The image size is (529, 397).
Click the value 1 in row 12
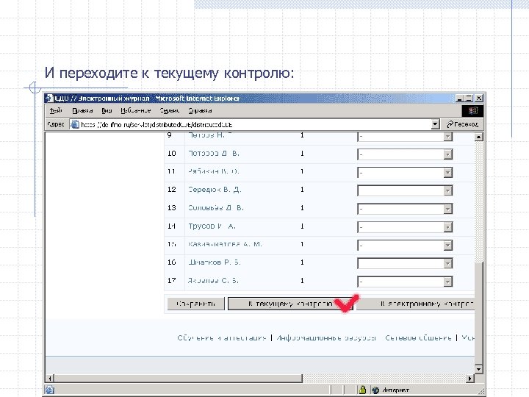tap(302, 190)
